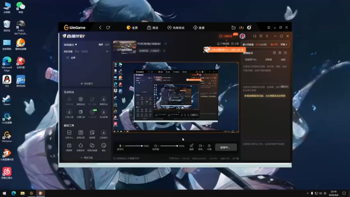Open the 礼物心愿 feature icon
350x197 pixels.
[69, 113]
